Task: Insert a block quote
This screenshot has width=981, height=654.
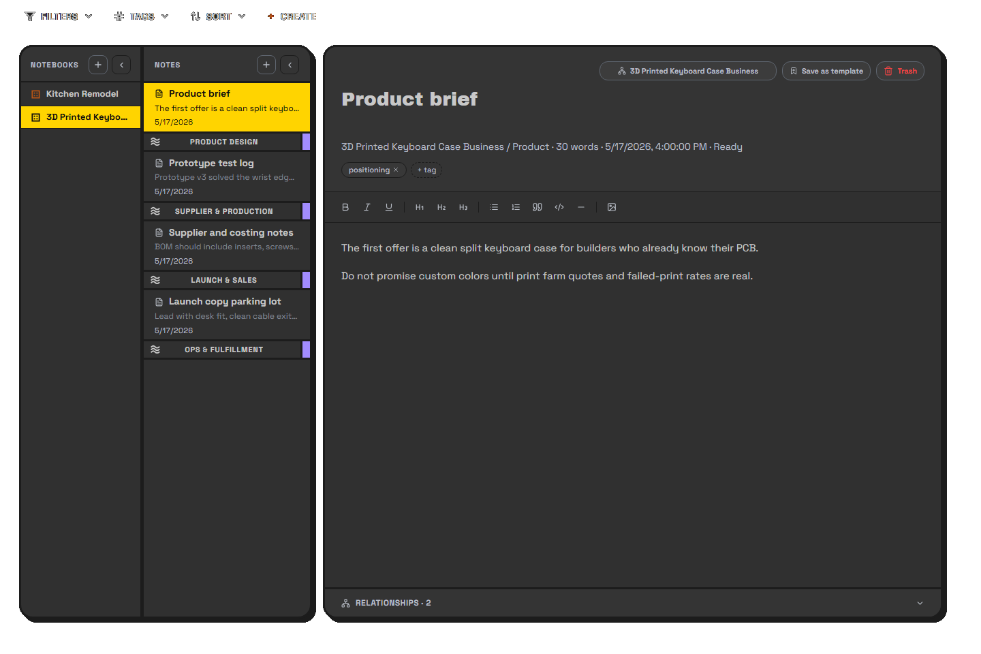Action: point(538,207)
